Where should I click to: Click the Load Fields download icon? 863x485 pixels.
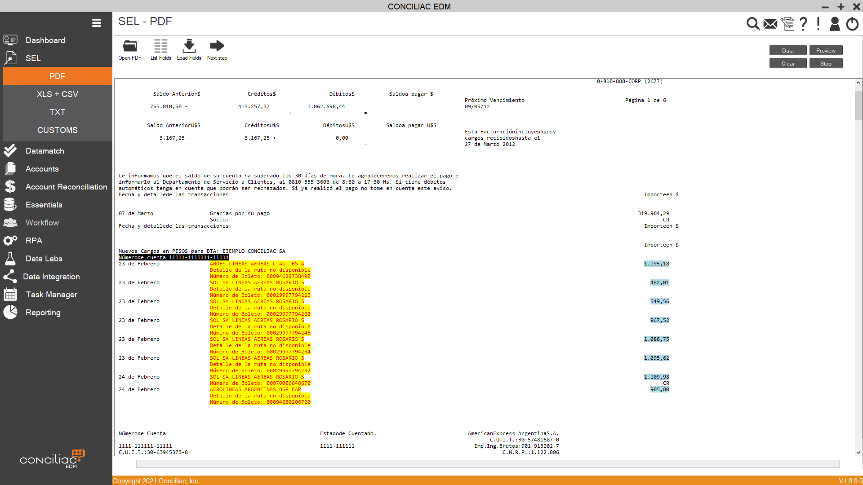pos(189,46)
